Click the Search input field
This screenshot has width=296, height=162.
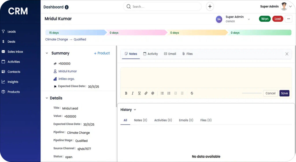(165, 7)
